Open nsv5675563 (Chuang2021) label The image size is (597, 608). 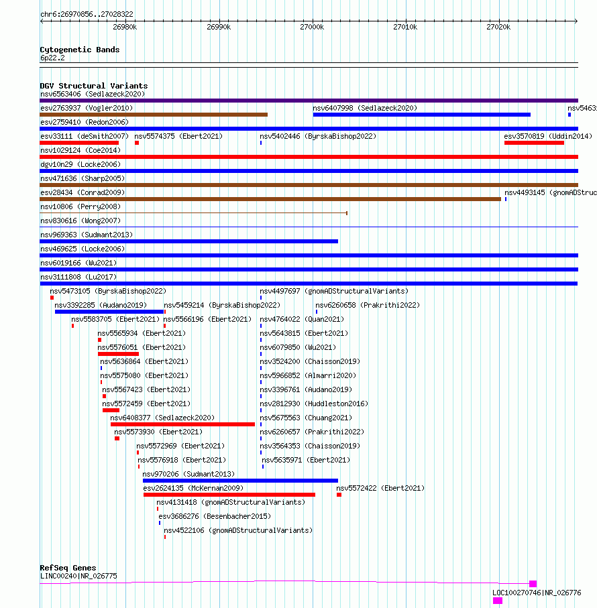tap(306, 418)
